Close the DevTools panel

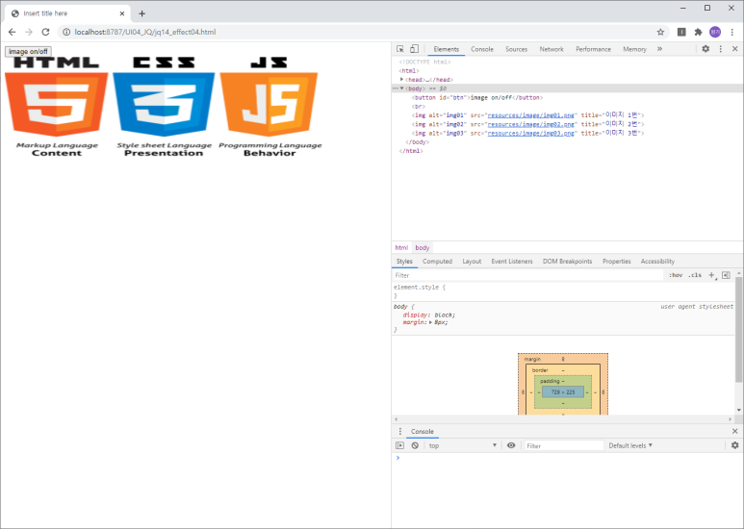[x=734, y=49]
